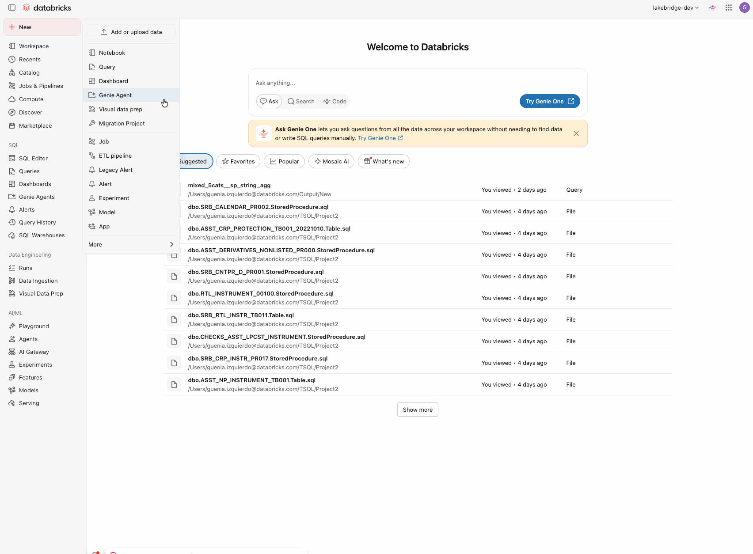This screenshot has width=753, height=554.
Task: Click the Migration Project wrench icon
Action: 92,123
